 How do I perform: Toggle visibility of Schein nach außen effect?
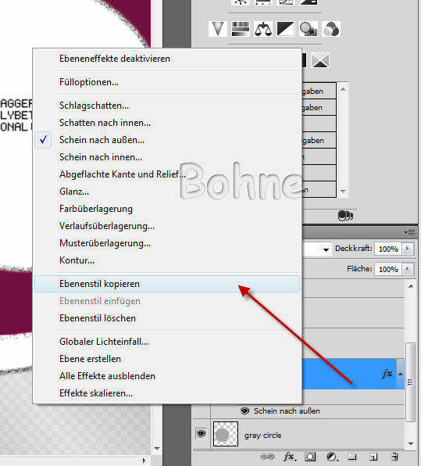[x=244, y=411]
